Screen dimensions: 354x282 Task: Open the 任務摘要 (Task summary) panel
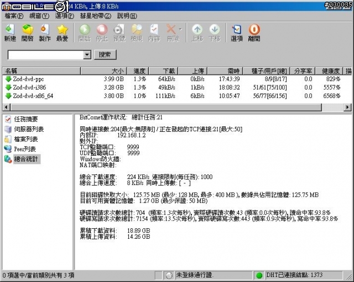[x=26, y=119]
